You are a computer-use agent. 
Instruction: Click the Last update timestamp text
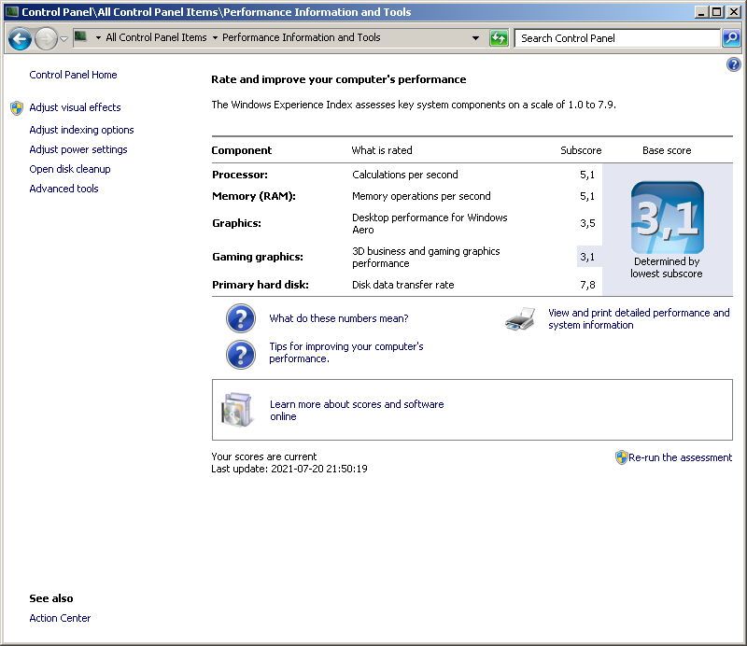click(289, 469)
